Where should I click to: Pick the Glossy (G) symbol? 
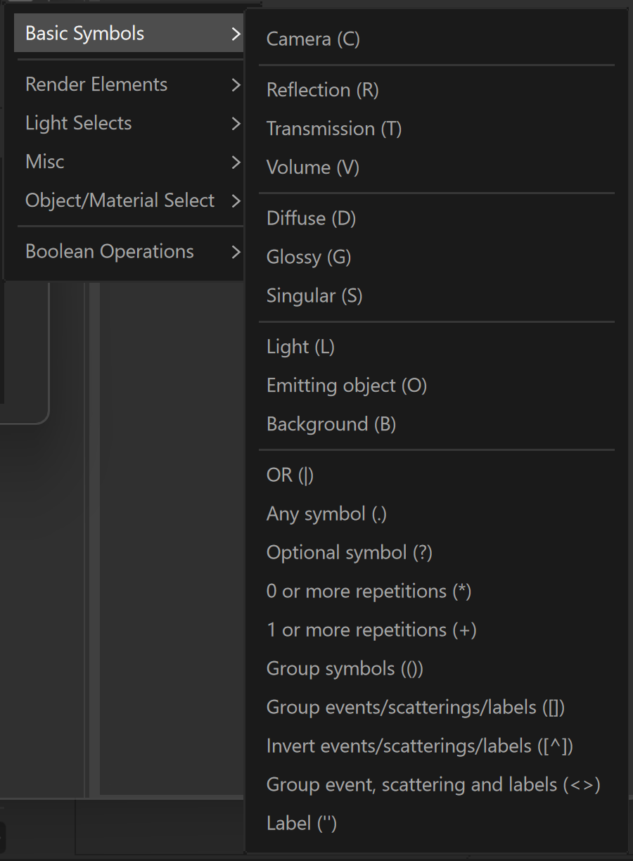(x=437, y=257)
